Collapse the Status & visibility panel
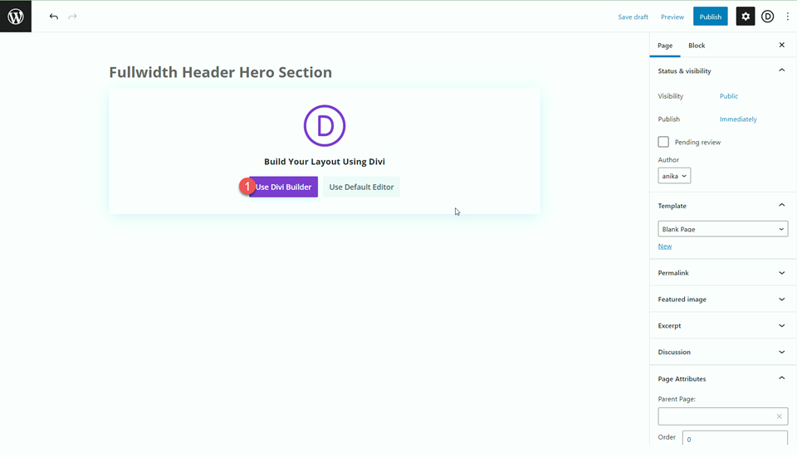The width and height of the screenshot is (797, 457). [x=722, y=70]
